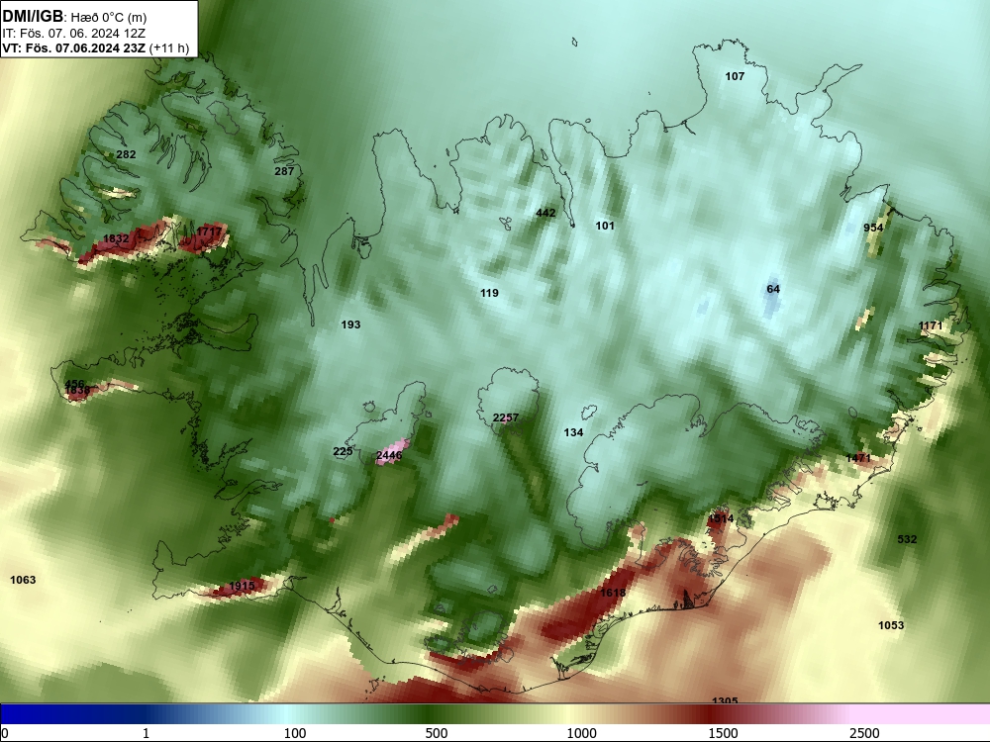Click the legend label 100
Screen dimensions: 990x742
295,733
